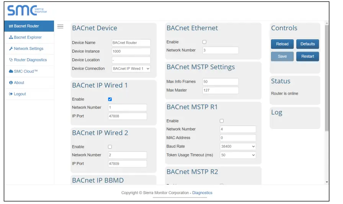Enable the BACnet Ethernet checkbox

point(204,42)
